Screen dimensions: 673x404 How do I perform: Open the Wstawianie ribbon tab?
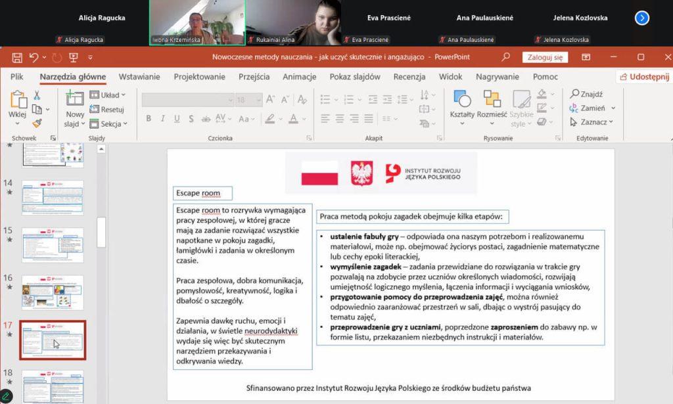139,77
